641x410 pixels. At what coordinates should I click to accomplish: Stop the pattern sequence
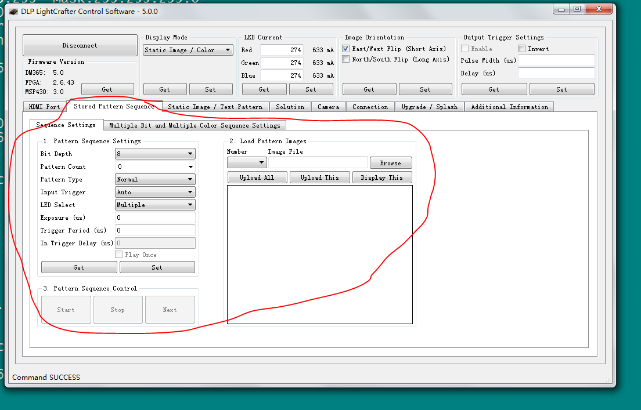coord(118,310)
